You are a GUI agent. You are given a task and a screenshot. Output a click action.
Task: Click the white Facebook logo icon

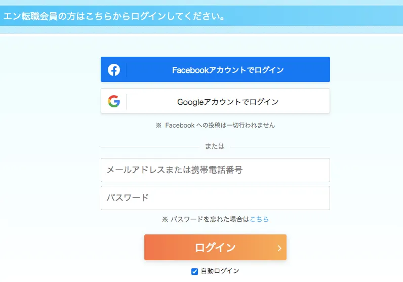(x=114, y=70)
